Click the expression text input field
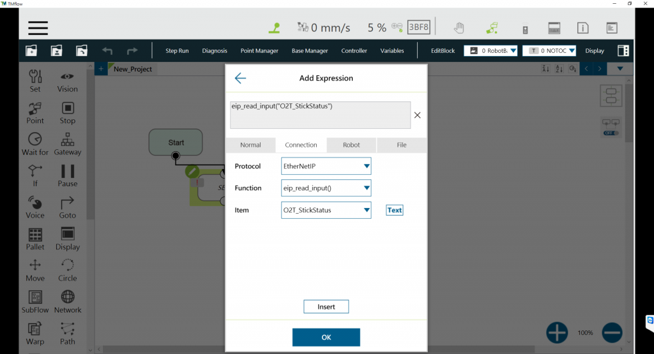The width and height of the screenshot is (654, 354). pos(319,115)
